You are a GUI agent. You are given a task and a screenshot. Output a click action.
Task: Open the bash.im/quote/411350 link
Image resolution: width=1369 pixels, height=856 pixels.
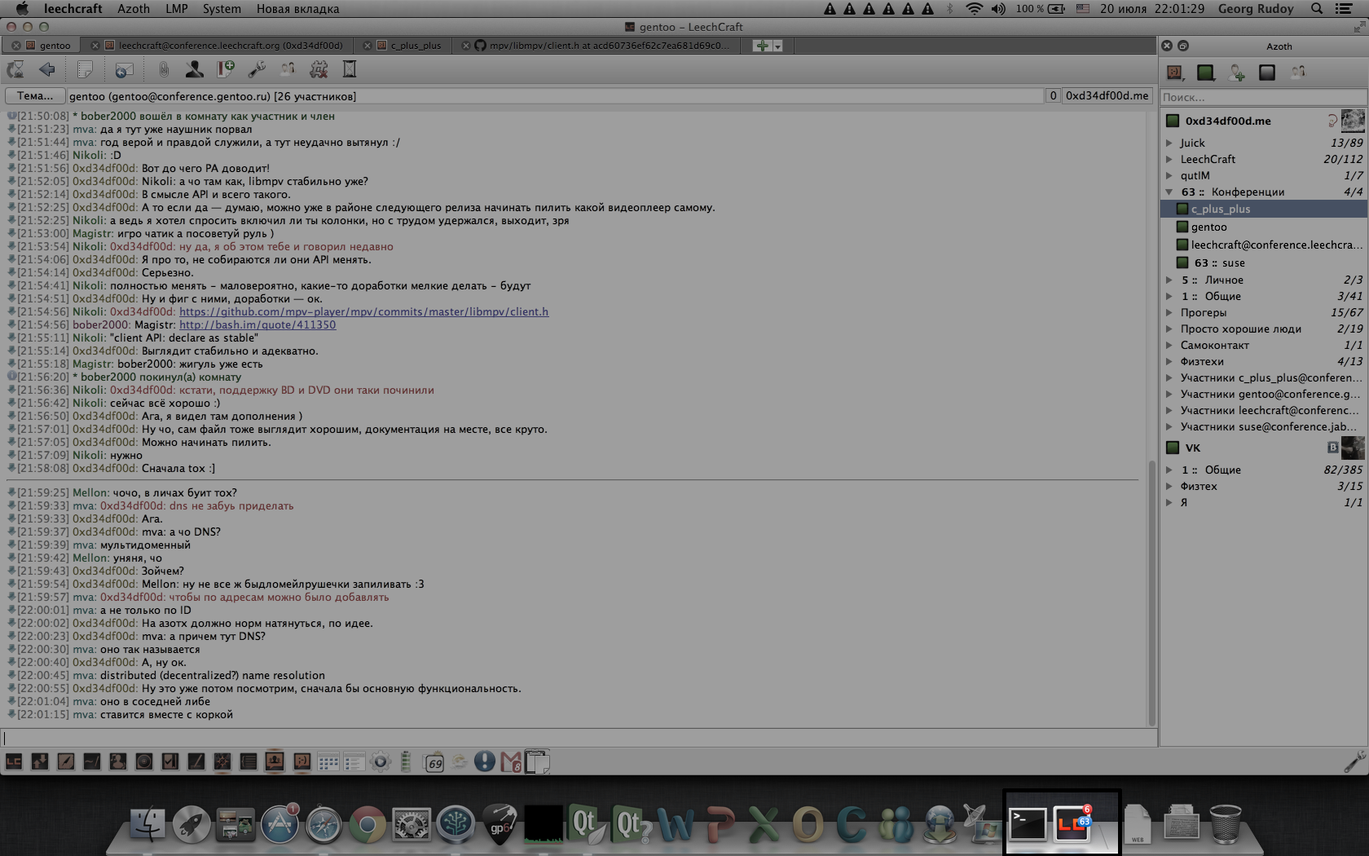point(258,325)
